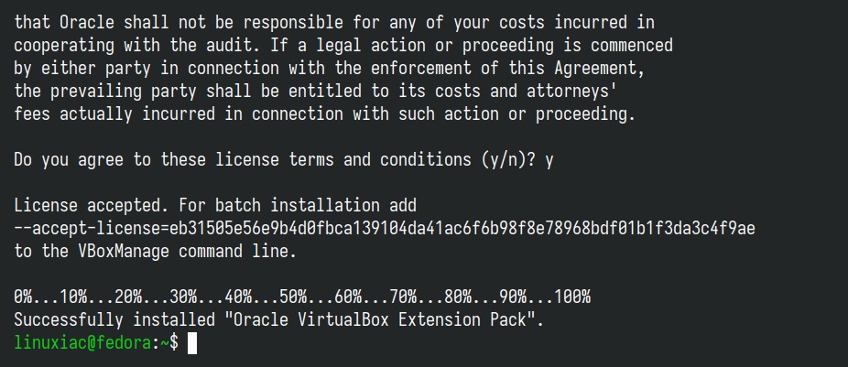Click the 'attorneys'' word in paragraph

[572, 92]
